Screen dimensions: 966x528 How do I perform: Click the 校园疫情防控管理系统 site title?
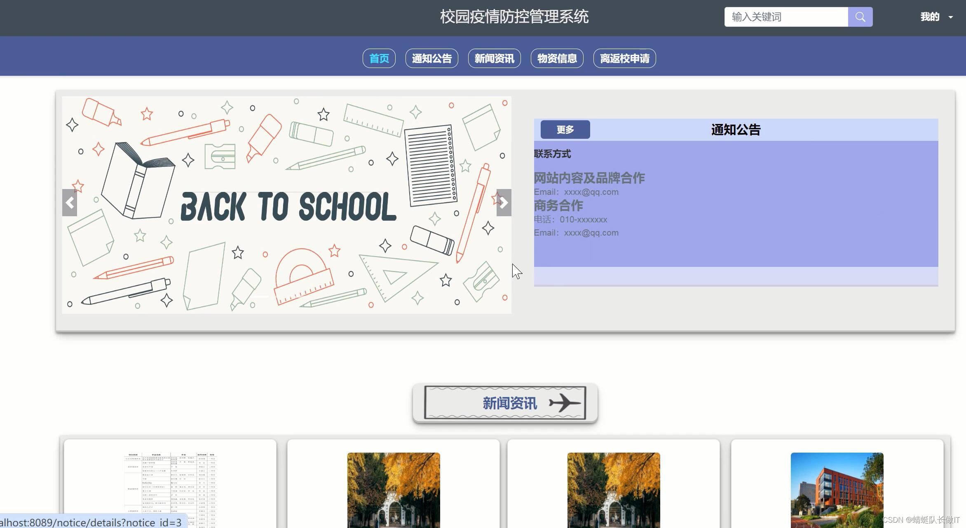click(514, 17)
